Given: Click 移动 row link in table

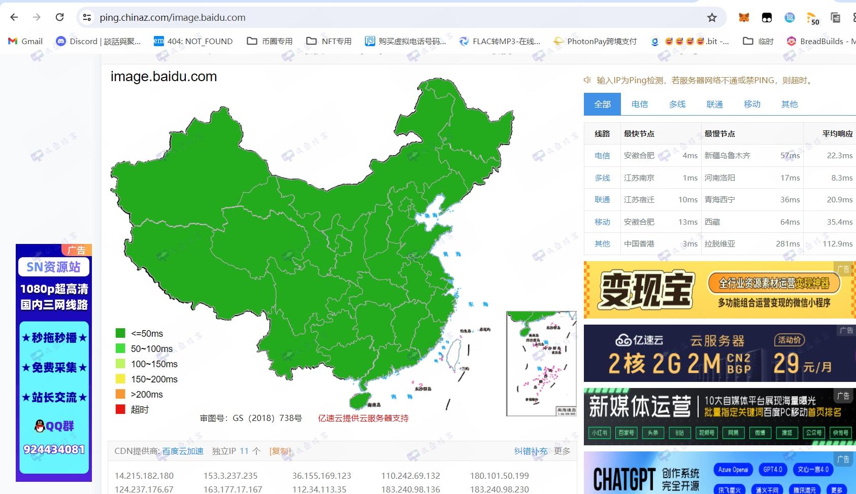Looking at the screenshot, I should (x=602, y=222).
